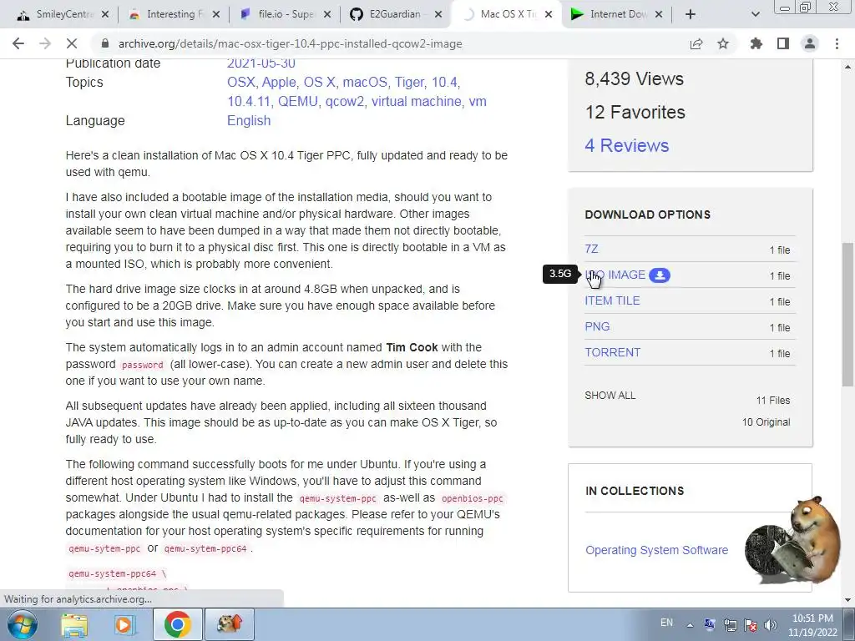
Task: Click the 10.4.11 topic link
Action: (249, 101)
